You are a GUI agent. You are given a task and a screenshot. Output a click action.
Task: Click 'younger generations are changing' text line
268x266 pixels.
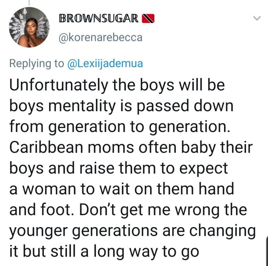(132, 231)
